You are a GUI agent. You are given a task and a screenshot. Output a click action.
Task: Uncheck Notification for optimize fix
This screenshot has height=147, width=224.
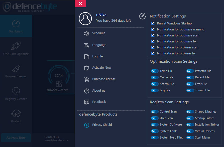pos(153,41)
